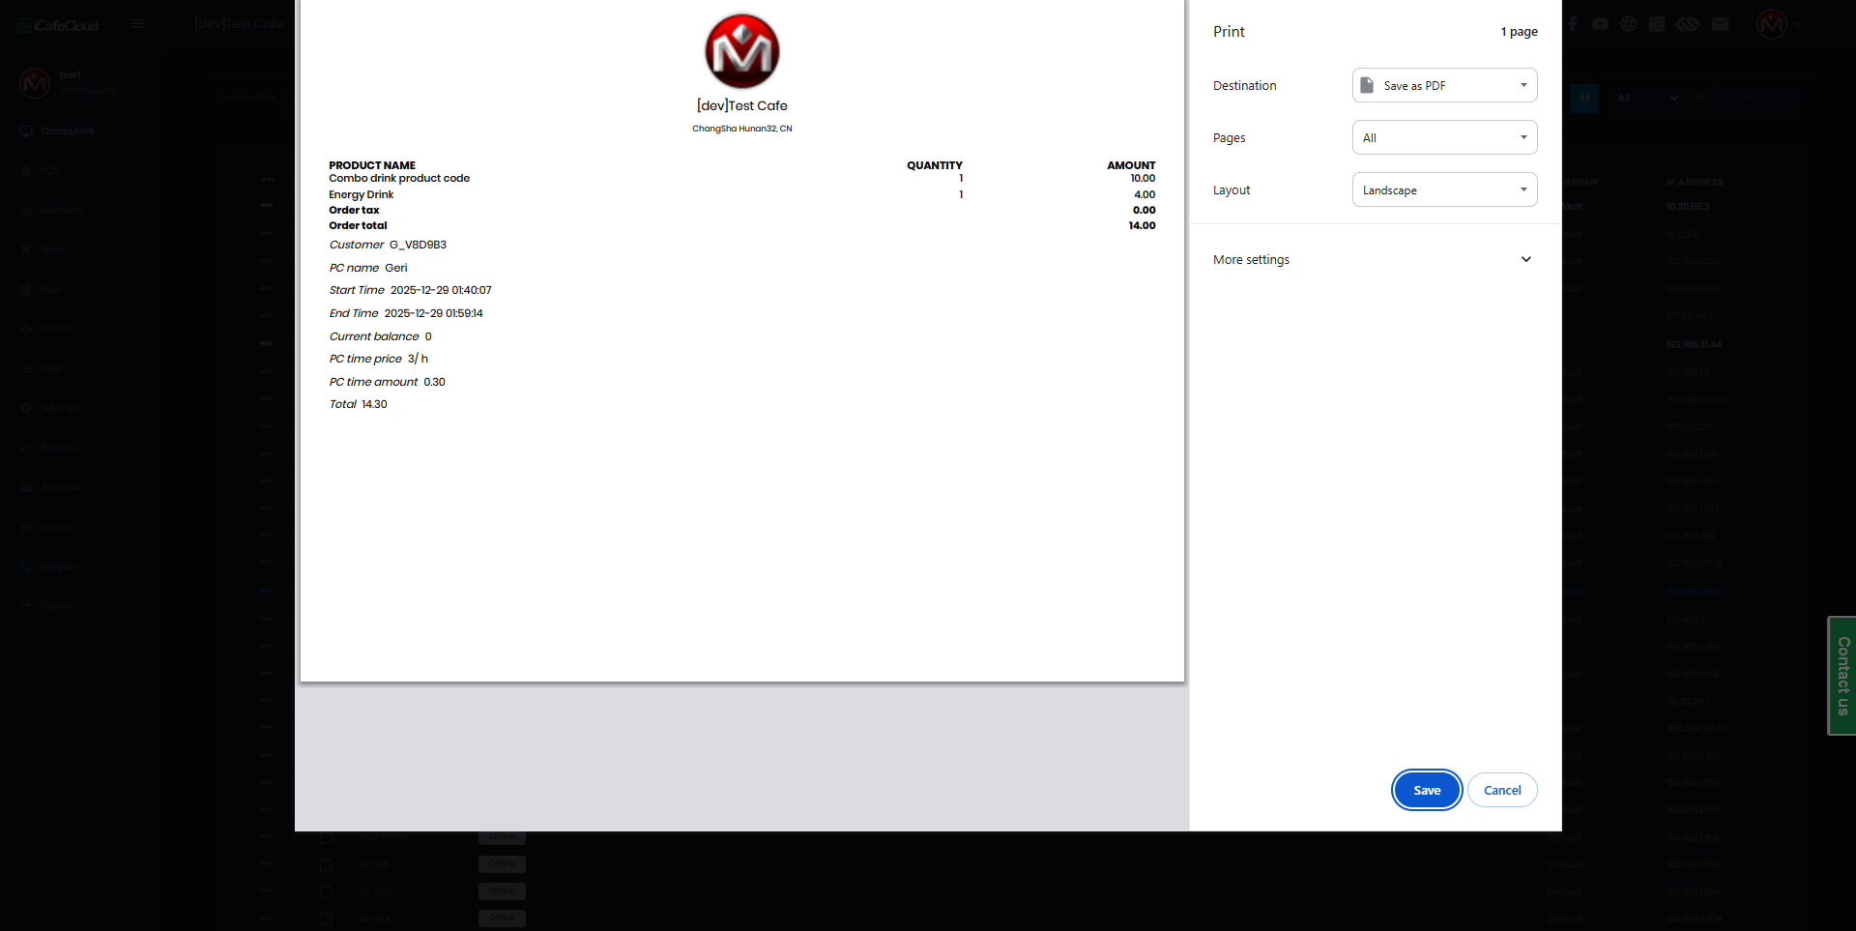The image size is (1856, 931).
Task: Open the All filter dropdown in background toolbar
Action: [x=1647, y=98]
